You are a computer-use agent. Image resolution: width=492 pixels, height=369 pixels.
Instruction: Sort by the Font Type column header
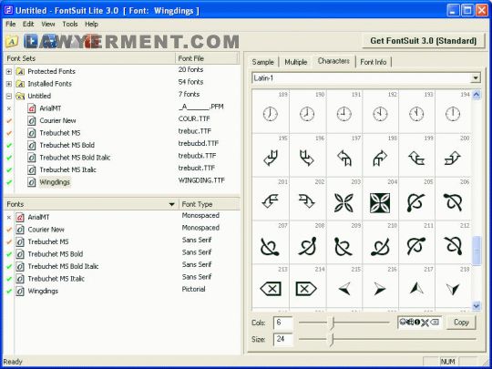(x=209, y=204)
